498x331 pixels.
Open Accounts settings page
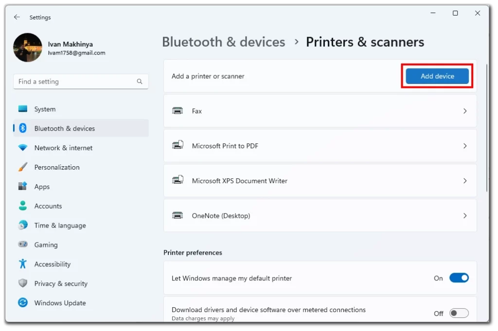(81, 206)
